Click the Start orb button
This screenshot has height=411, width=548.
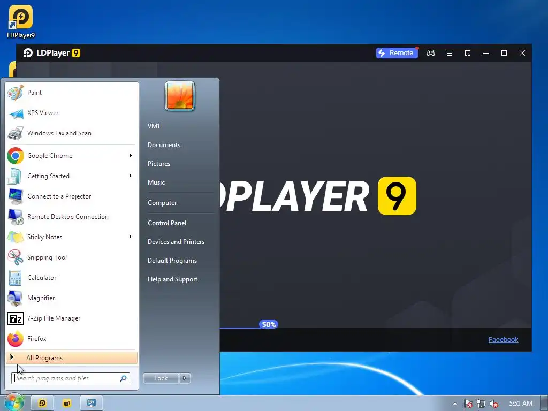coord(13,402)
